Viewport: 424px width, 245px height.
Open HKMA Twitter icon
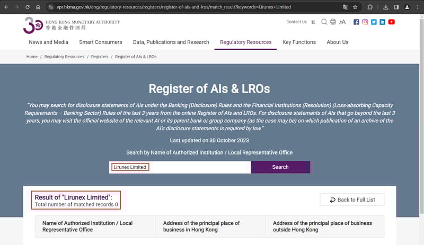(374, 22)
